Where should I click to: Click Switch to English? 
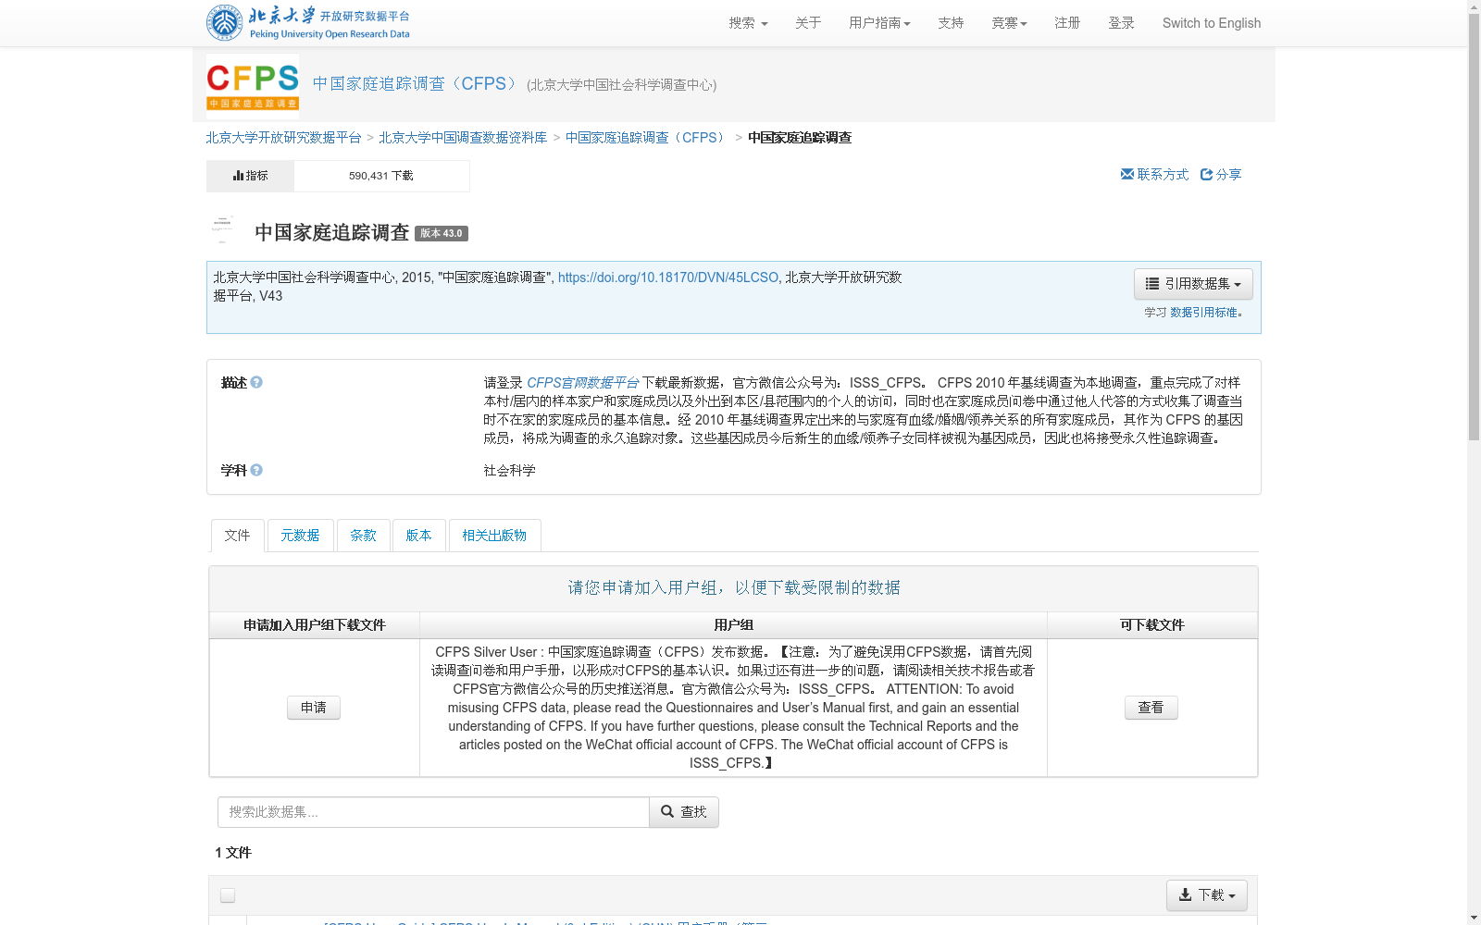pyautogui.click(x=1212, y=23)
